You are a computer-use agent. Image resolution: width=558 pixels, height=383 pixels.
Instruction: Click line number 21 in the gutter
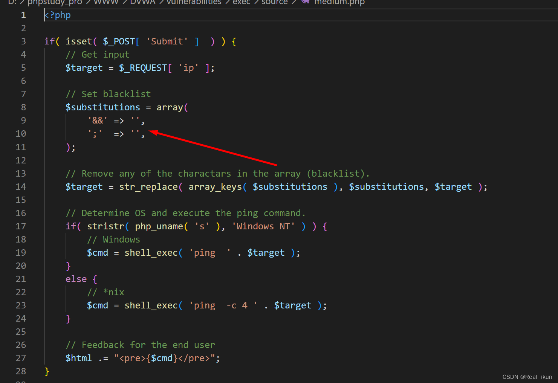(x=21, y=279)
